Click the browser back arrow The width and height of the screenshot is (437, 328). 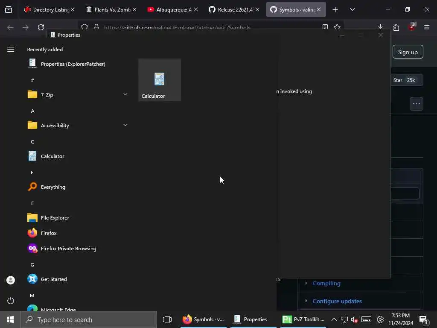(10, 27)
